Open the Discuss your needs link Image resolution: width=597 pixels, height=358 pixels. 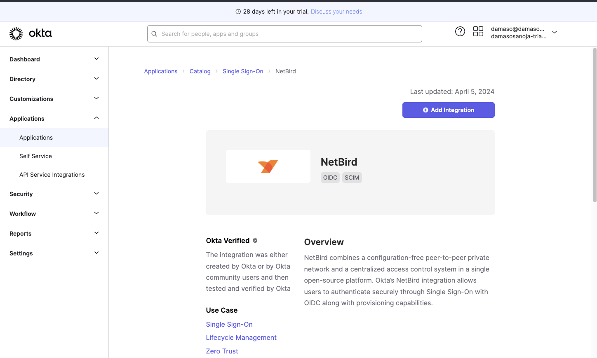[336, 12]
